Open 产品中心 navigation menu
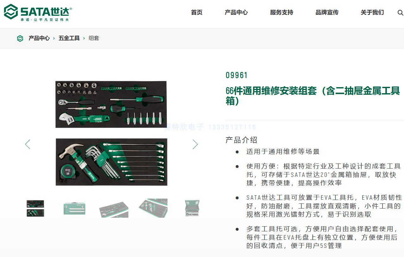 click(236, 12)
